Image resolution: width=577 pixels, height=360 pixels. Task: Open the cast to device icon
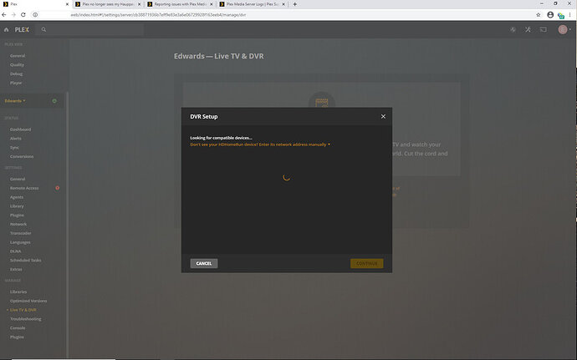pos(544,29)
